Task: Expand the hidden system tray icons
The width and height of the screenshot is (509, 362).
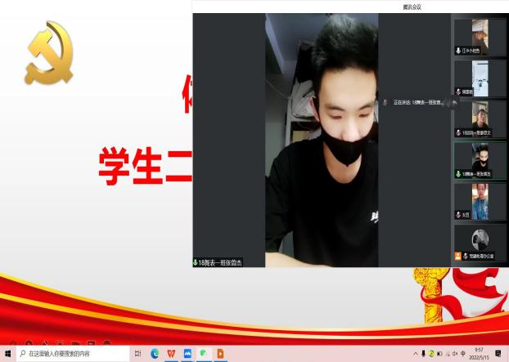Action: coord(415,354)
